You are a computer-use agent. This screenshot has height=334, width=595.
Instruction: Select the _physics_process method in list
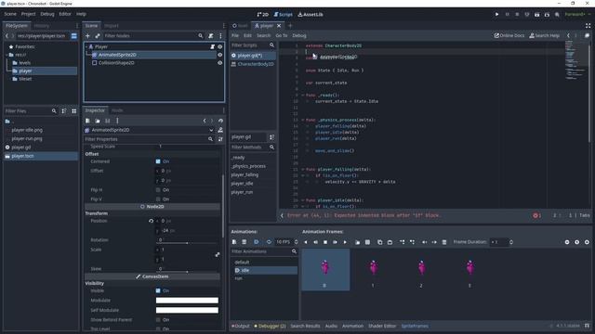pyautogui.click(x=248, y=166)
